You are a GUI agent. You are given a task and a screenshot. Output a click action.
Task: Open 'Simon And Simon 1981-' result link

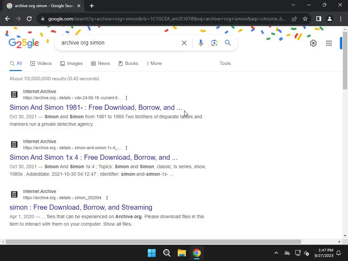95,107
